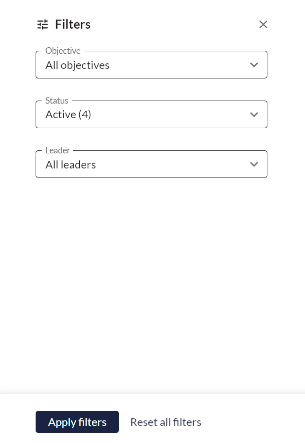Expand the Leader dropdown chevron

[x=254, y=164]
